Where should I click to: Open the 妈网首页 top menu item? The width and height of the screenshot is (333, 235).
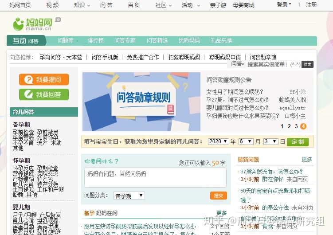20,5
